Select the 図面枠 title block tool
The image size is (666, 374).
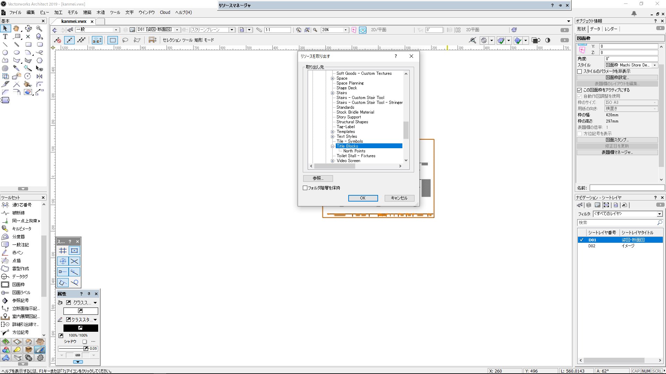tap(18, 284)
